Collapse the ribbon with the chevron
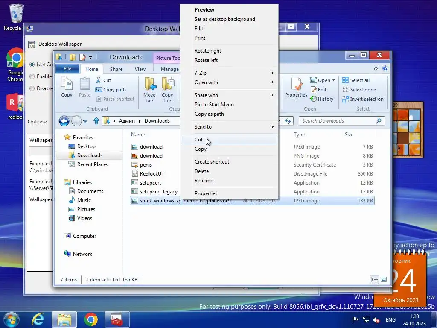Viewport: 437px width, 328px height. click(x=376, y=69)
